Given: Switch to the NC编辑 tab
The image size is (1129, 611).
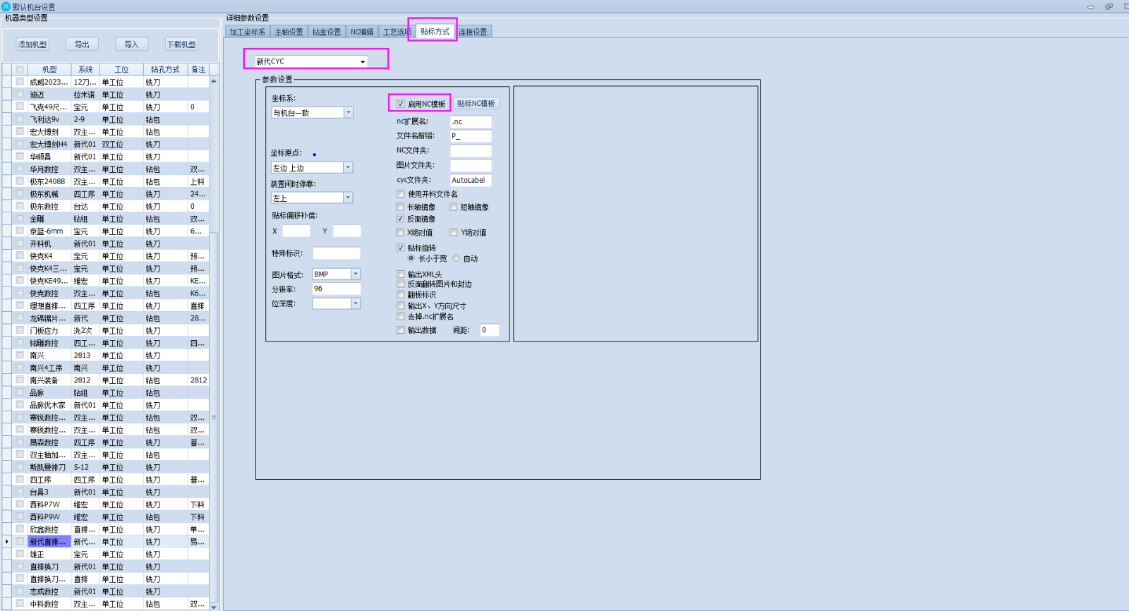Looking at the screenshot, I should (x=362, y=32).
